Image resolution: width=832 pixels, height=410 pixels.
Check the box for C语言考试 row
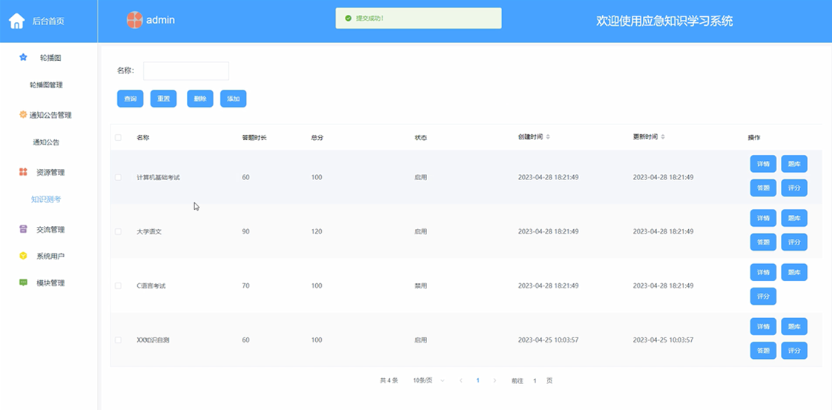[x=118, y=285]
